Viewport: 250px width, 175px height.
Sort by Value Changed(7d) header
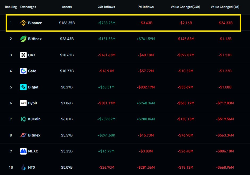point(225,7)
